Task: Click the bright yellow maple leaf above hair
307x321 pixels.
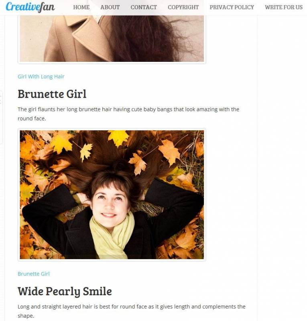Action: (118, 137)
